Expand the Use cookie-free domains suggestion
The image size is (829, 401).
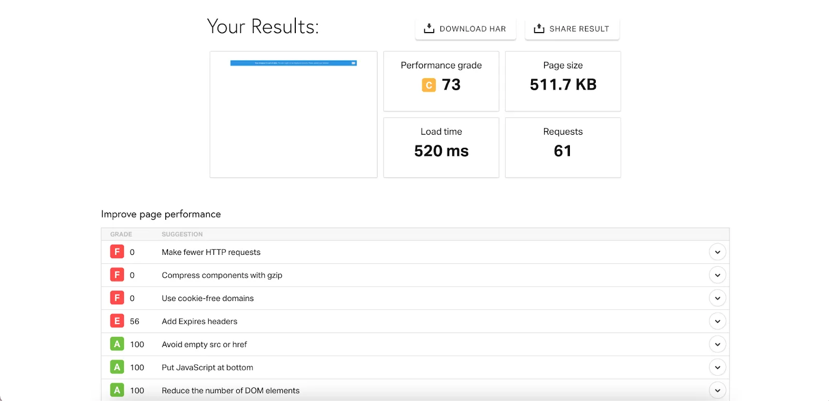(x=717, y=298)
